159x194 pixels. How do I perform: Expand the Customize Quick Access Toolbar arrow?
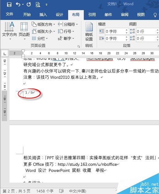pyautogui.click(x=46, y=5)
